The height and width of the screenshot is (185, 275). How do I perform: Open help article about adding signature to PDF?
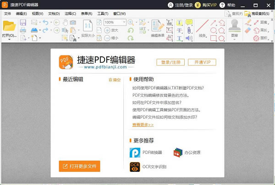click(x=157, y=103)
